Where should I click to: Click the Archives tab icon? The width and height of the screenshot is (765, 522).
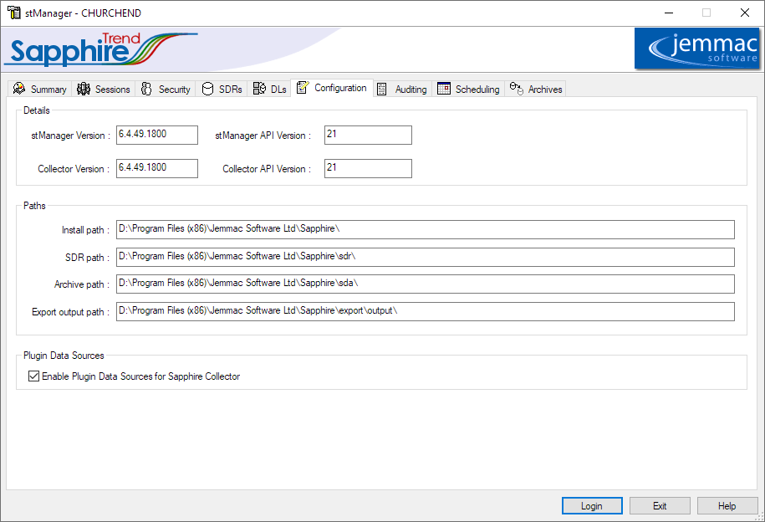pos(517,89)
